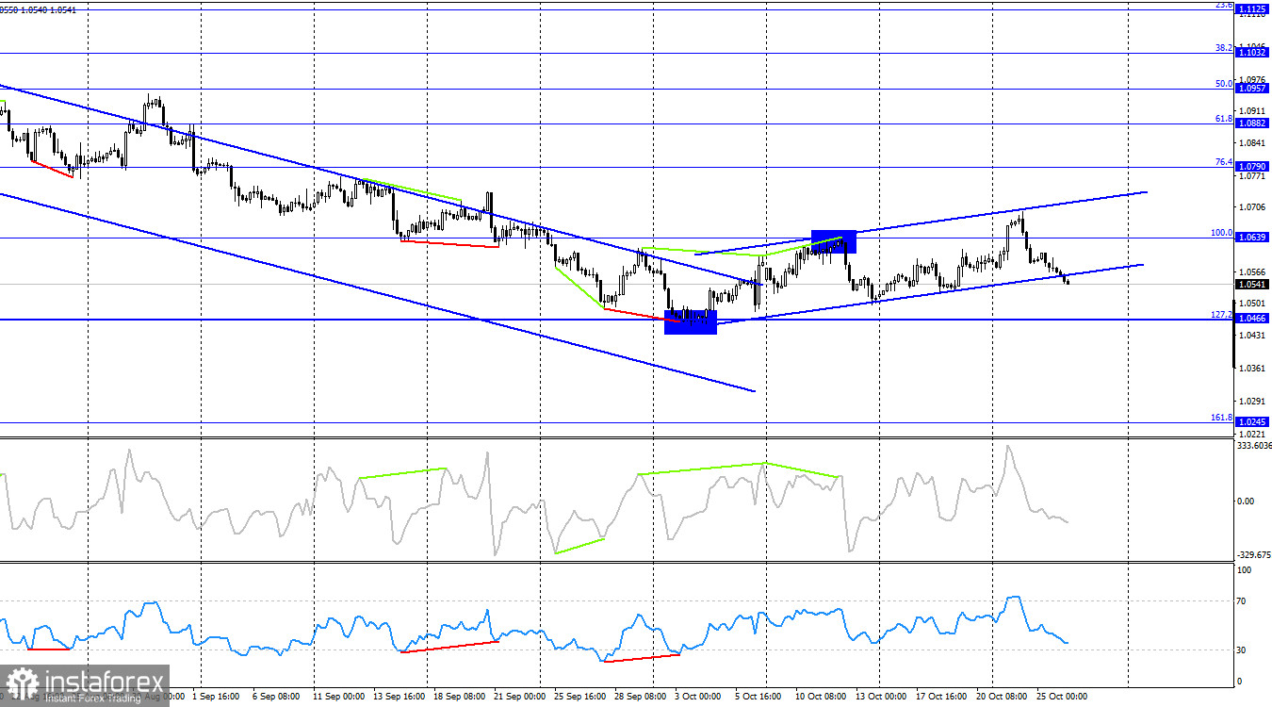The height and width of the screenshot is (707, 1272).
Task: Click the 1.0245 level price tag
Action: tap(1251, 422)
